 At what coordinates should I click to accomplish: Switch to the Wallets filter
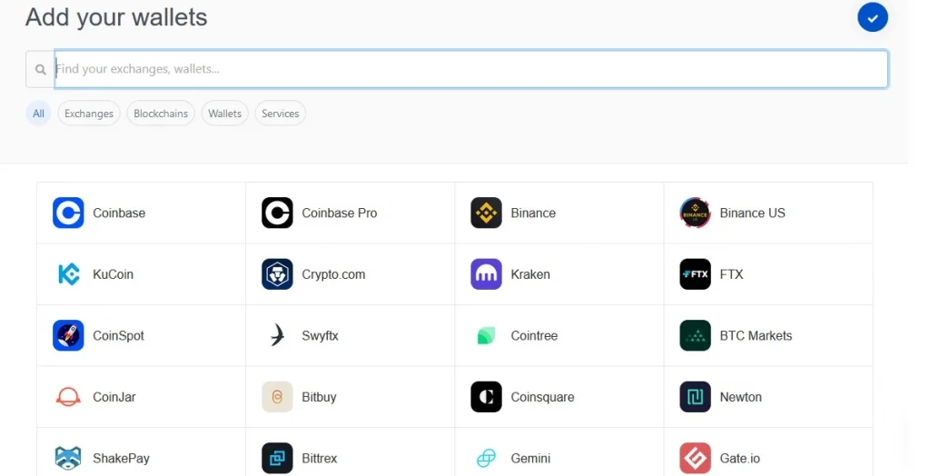(224, 114)
